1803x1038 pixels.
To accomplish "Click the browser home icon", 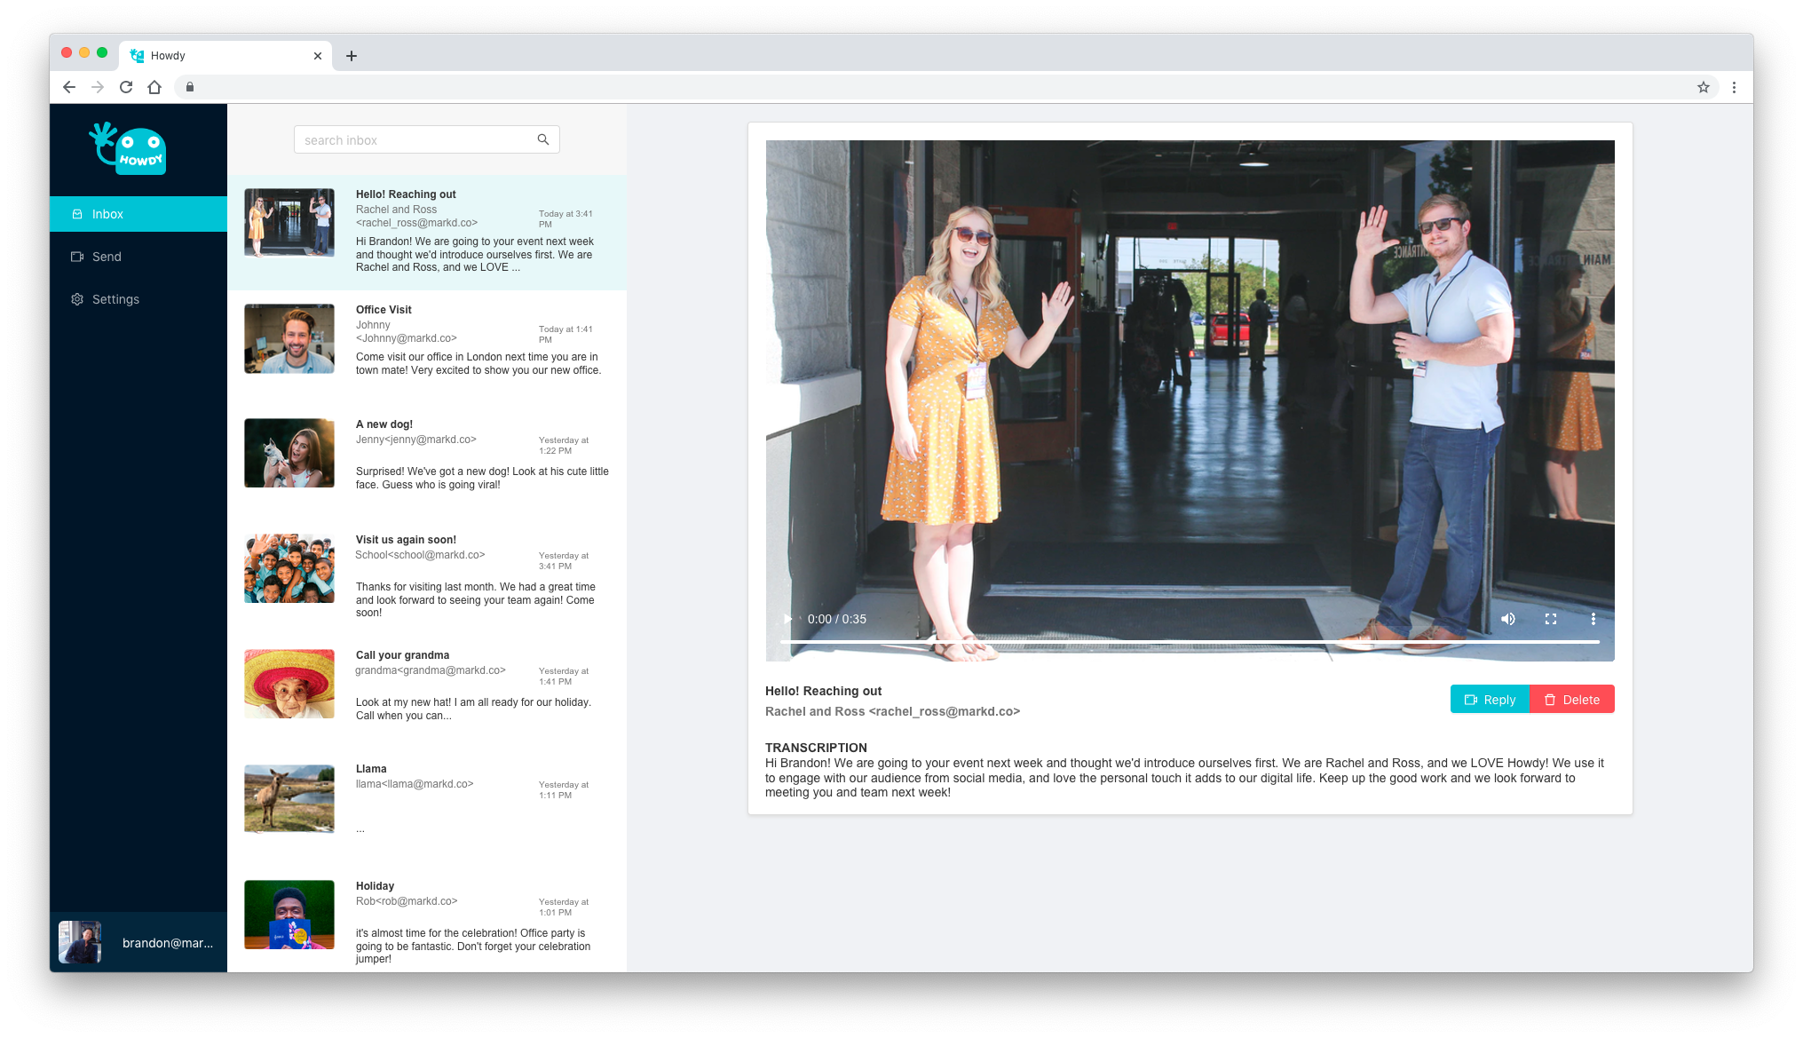I will click(x=154, y=87).
